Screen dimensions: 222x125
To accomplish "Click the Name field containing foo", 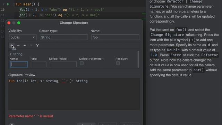I will click(x=115, y=37).
